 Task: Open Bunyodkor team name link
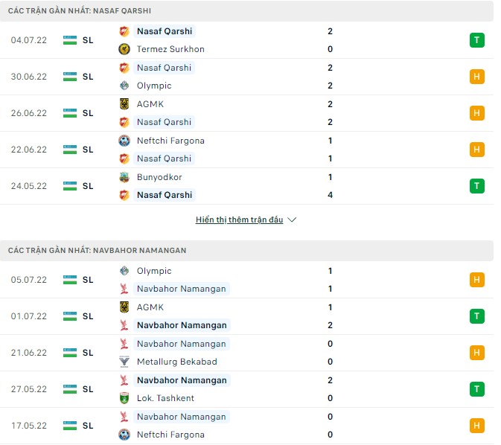point(159,177)
